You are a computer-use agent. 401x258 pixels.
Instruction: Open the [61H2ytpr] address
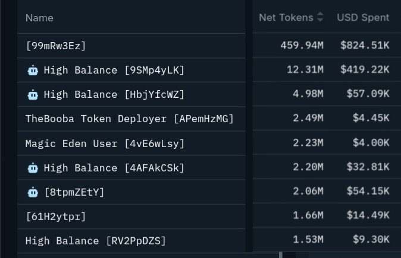[x=56, y=216]
